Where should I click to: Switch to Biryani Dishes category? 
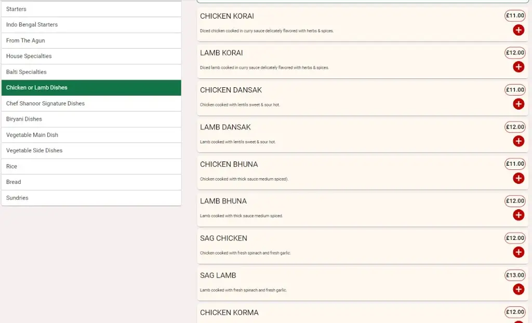click(x=91, y=119)
